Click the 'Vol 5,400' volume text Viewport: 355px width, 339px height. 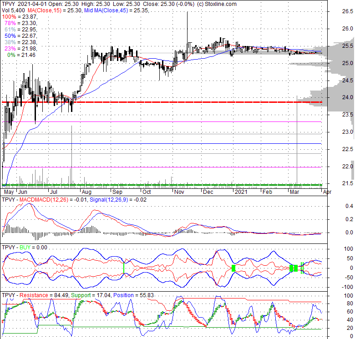[x=14, y=10]
